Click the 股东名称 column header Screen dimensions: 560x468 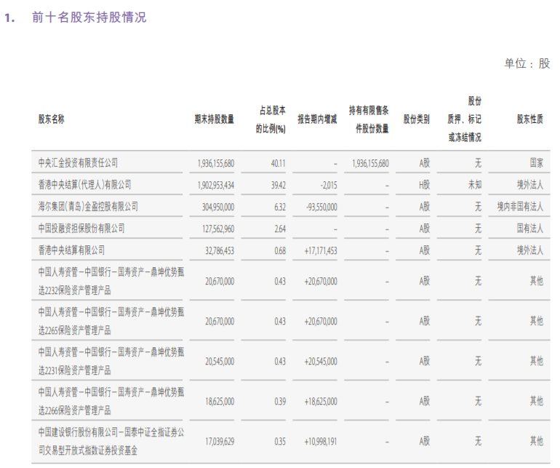(52, 119)
